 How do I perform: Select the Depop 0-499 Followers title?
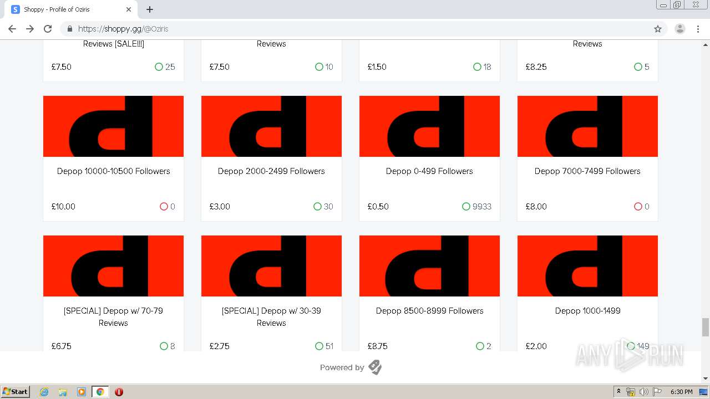click(429, 171)
